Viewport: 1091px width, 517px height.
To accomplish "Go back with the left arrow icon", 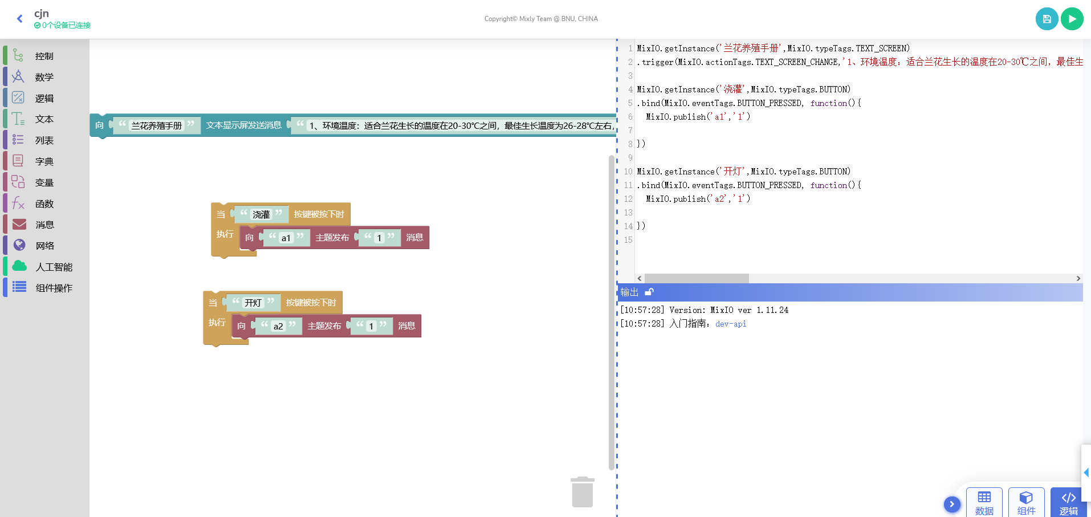I will tap(20, 19).
